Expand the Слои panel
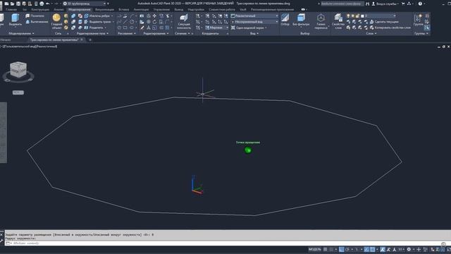This screenshot has height=254, width=451. pyautogui.click(x=371, y=34)
